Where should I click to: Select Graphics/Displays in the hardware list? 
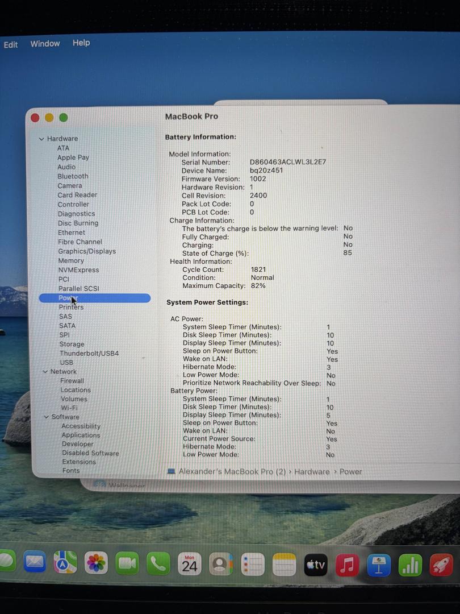point(86,251)
